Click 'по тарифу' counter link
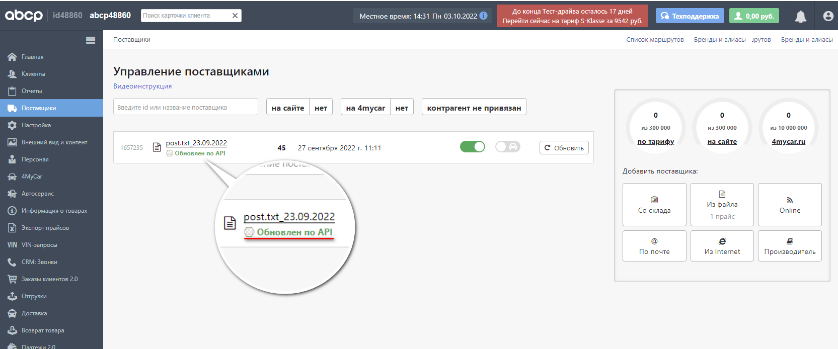This screenshot has height=349, width=838. click(x=656, y=142)
